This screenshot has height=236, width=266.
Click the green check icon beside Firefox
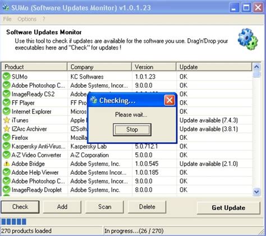pos(7,138)
